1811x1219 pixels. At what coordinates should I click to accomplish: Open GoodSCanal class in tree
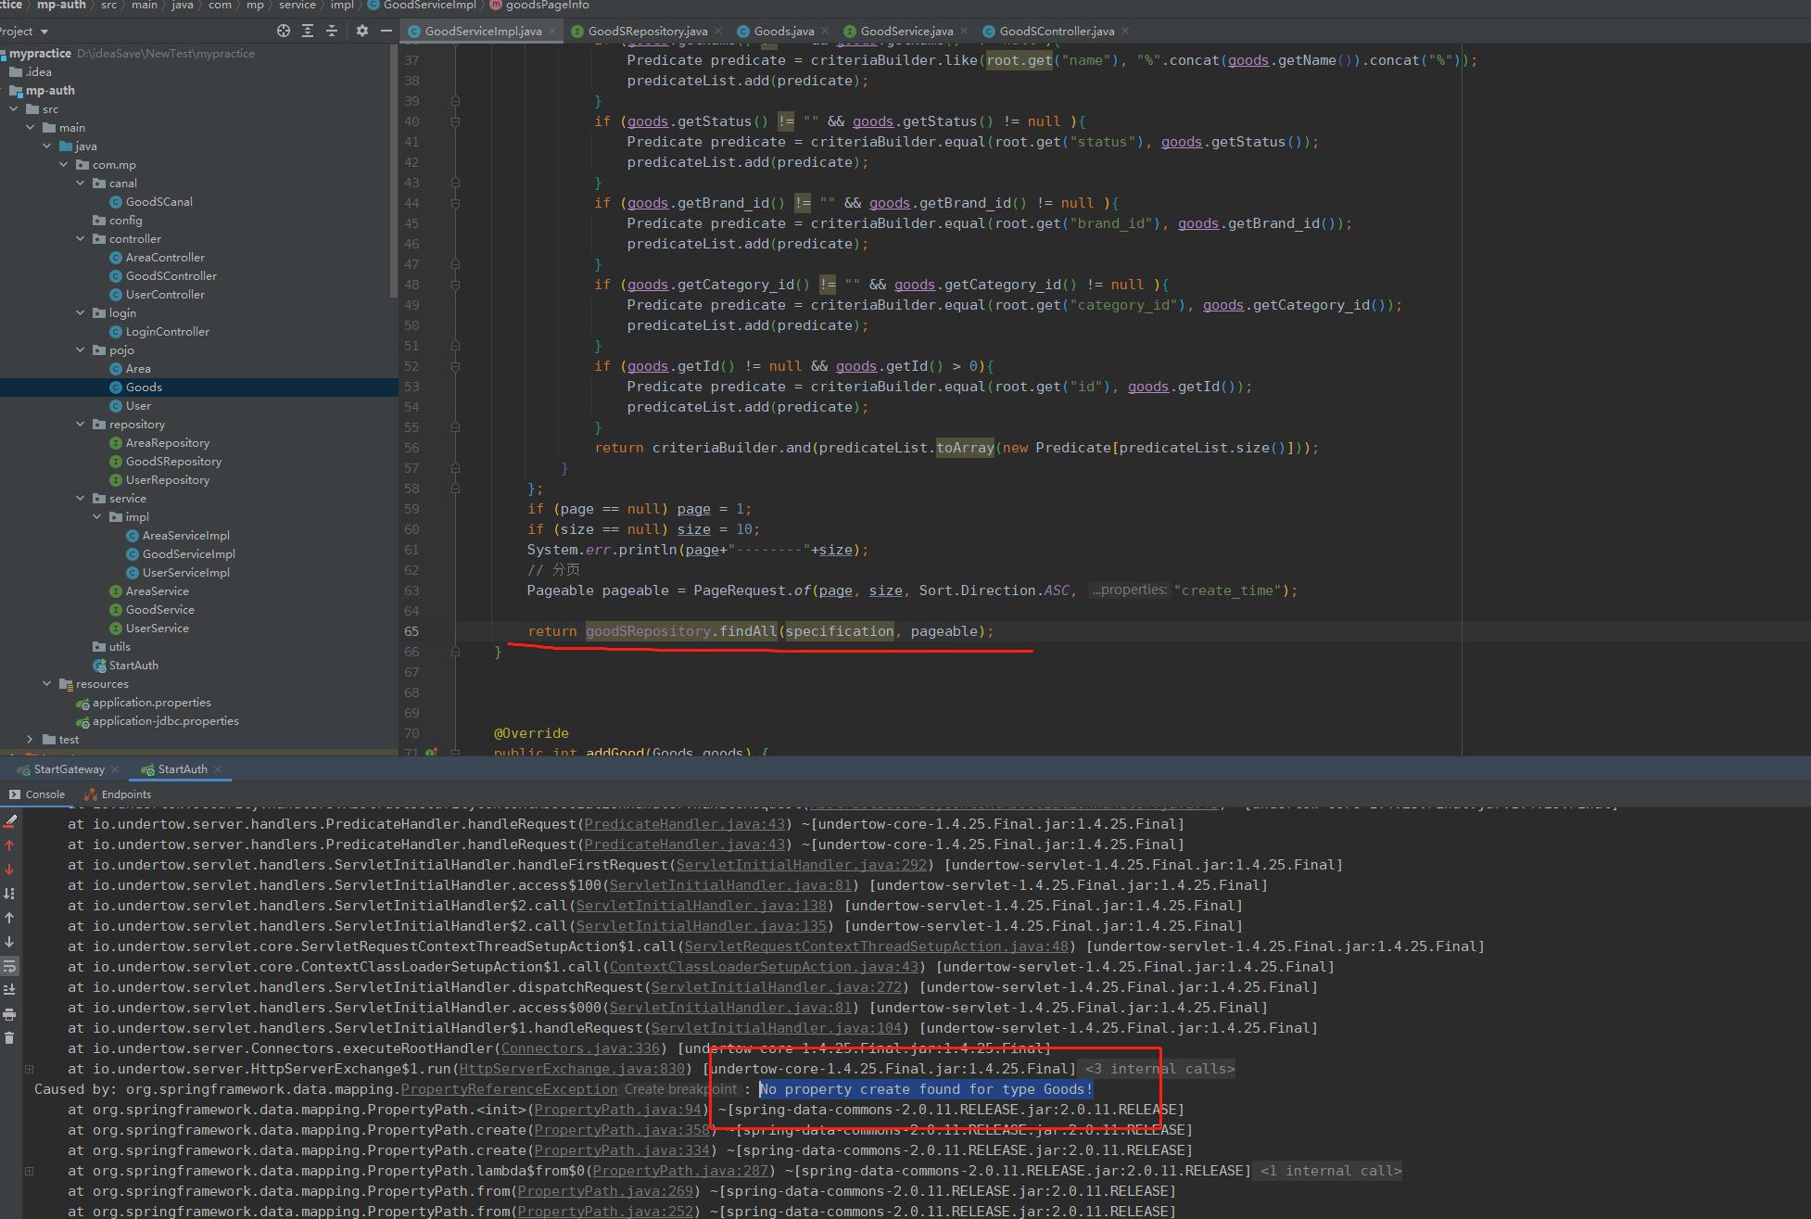click(158, 202)
